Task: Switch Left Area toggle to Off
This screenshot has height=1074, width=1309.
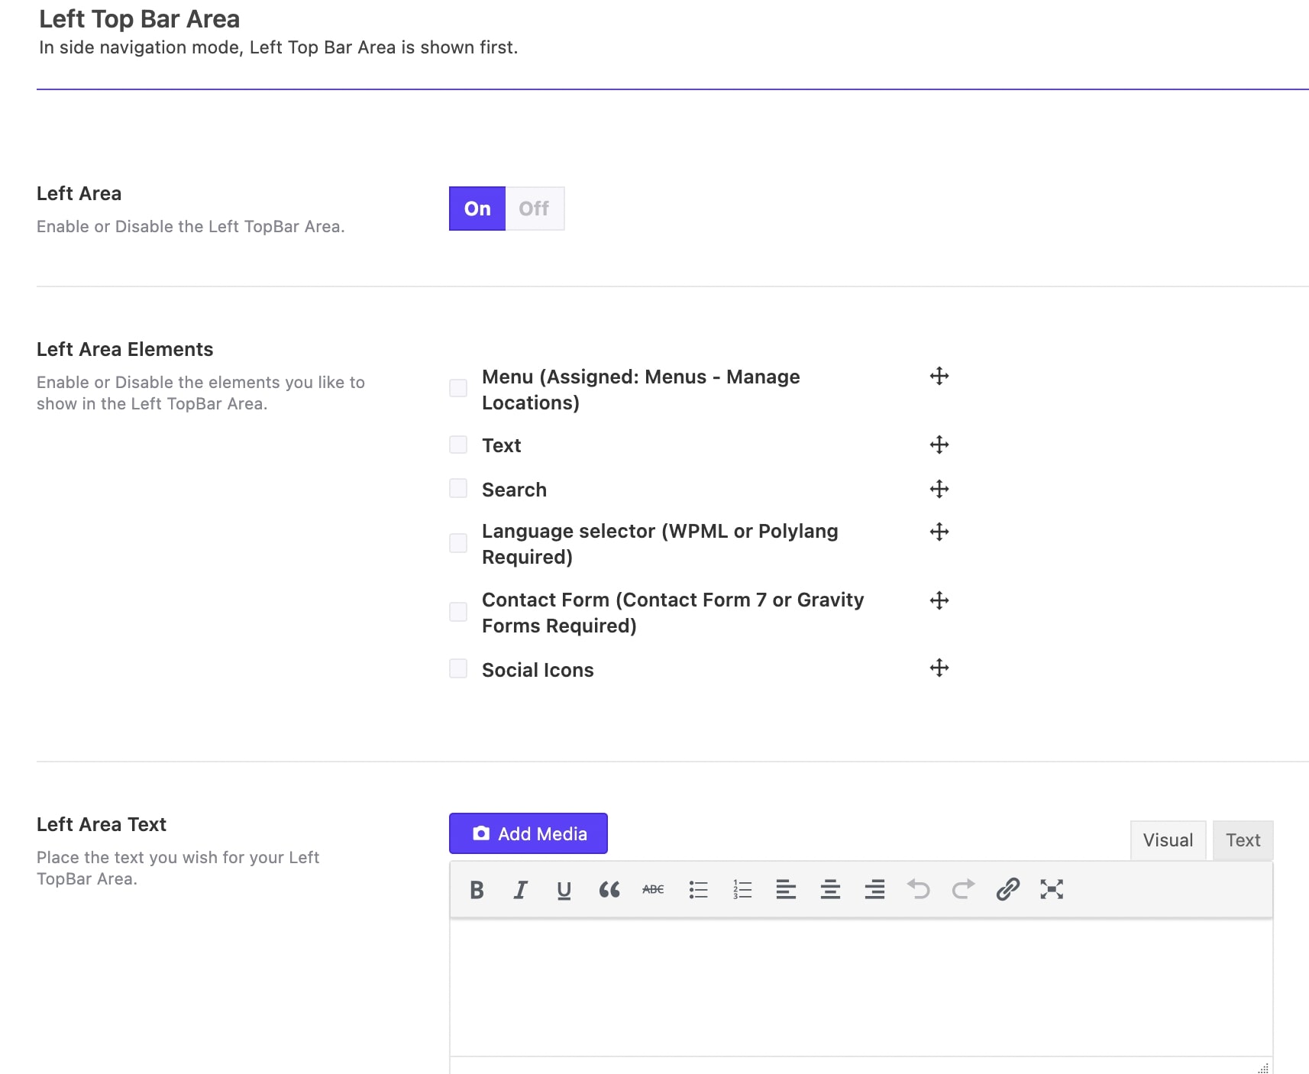Action: tap(534, 209)
